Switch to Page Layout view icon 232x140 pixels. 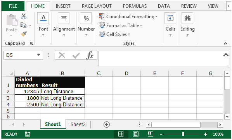136,134
